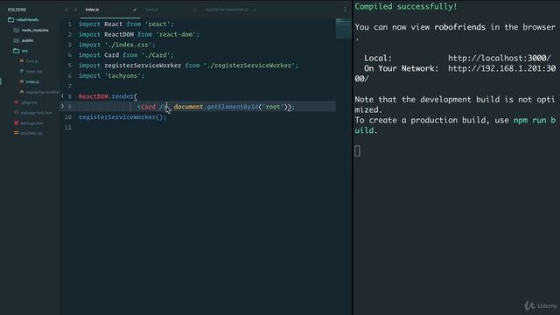This screenshot has height=315, width=560.
Task: Click the fold marker beside line 9
Action: [62, 107]
